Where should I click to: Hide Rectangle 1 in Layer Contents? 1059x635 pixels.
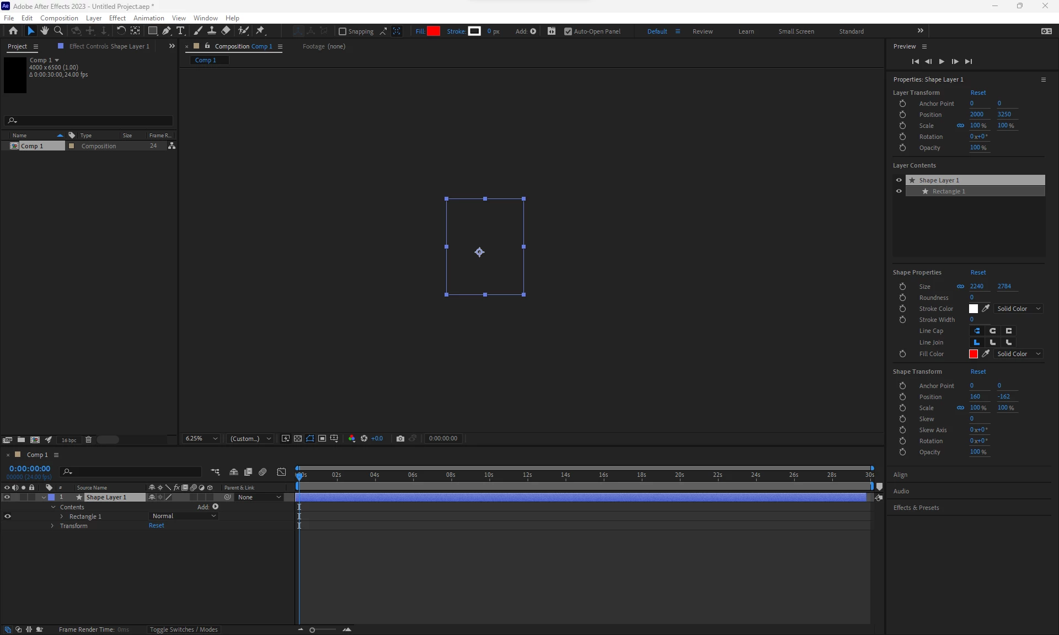click(x=899, y=191)
